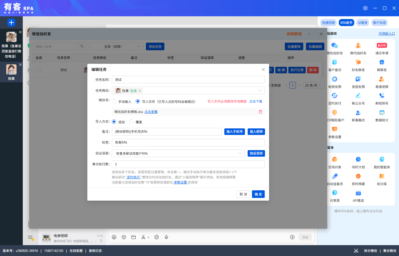Open the 点击查看 template link
399x256 pixels.
click(151, 112)
